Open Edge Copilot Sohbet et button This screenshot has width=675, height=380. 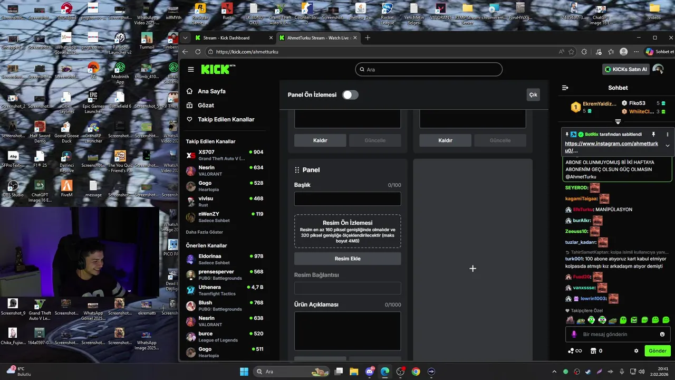pyautogui.click(x=660, y=52)
